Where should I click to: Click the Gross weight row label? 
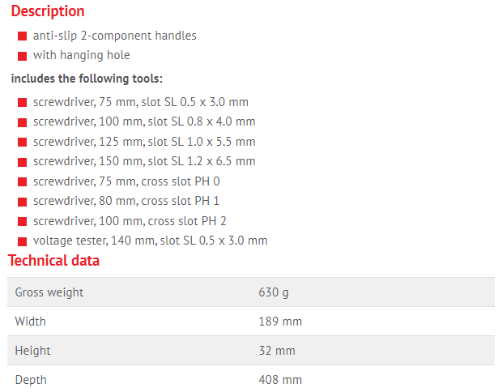pos(49,292)
